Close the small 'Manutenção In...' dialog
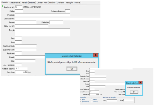Screen dimensions: 154x108 click(x=141, y=82)
